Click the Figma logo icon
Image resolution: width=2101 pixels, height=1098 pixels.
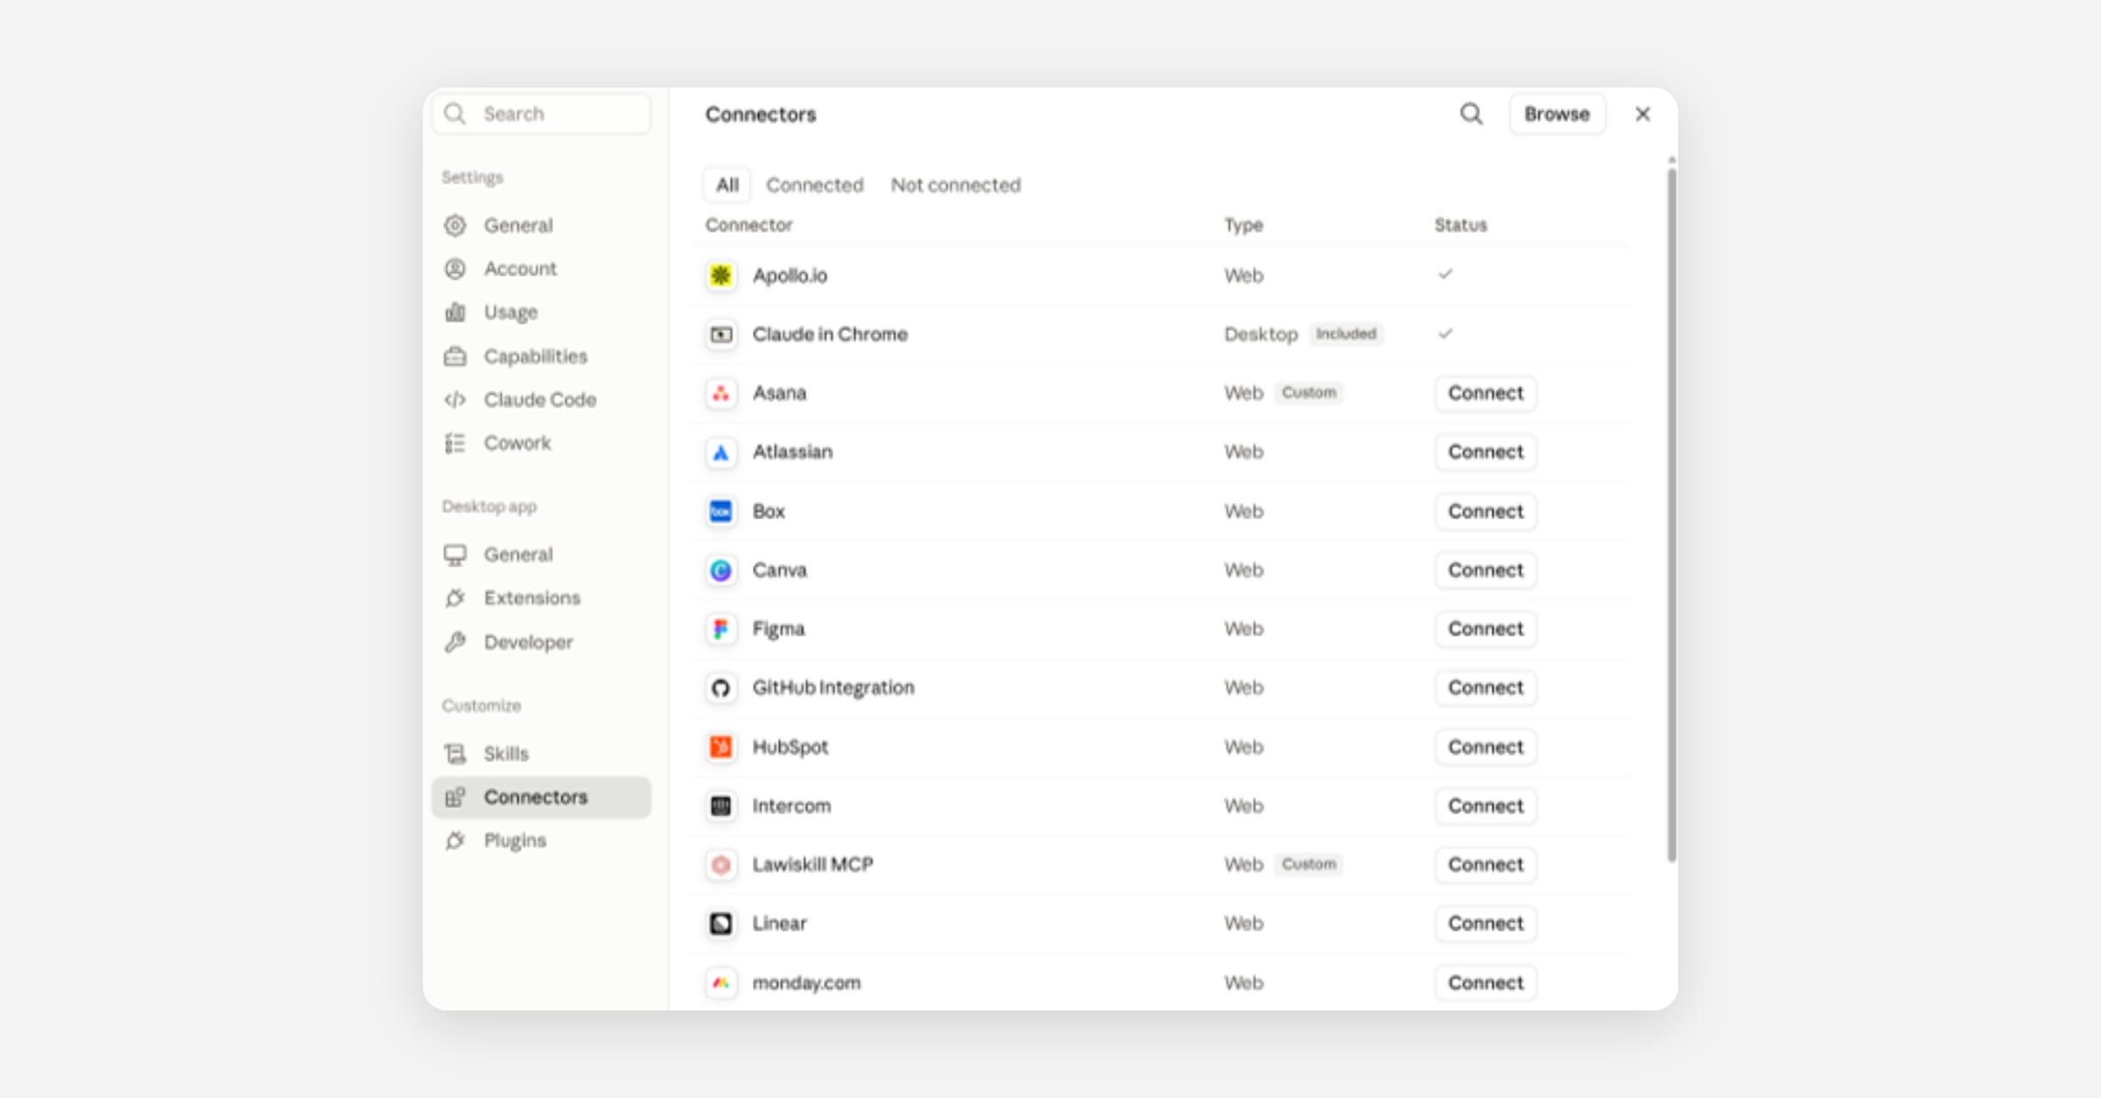tap(720, 629)
